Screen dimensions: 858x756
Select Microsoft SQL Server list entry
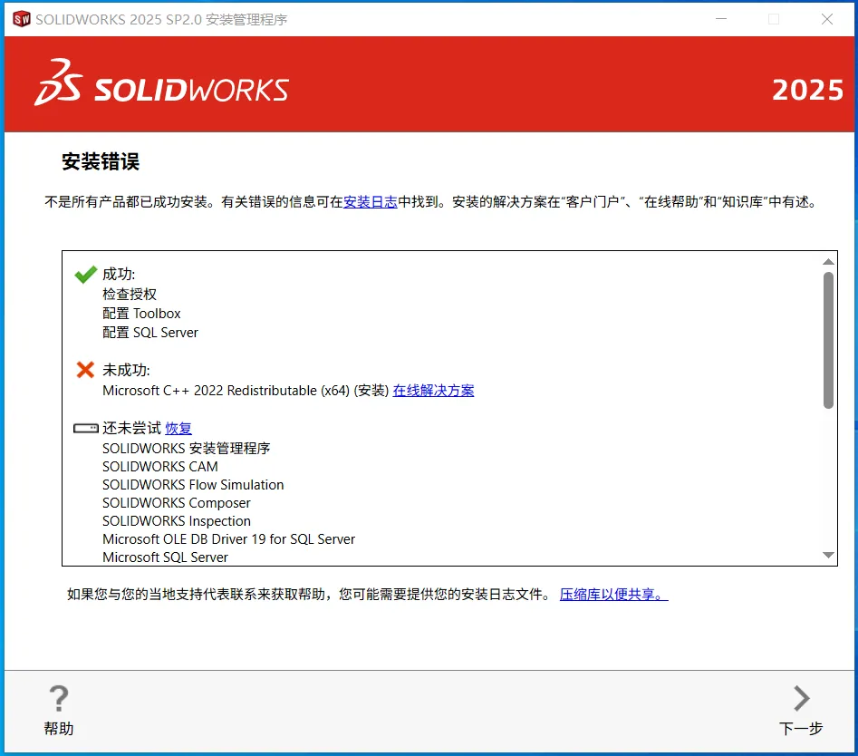click(165, 557)
